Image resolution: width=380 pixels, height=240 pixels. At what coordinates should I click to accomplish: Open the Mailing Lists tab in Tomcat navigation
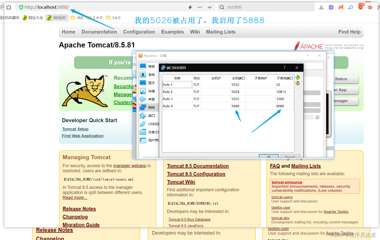click(221, 32)
